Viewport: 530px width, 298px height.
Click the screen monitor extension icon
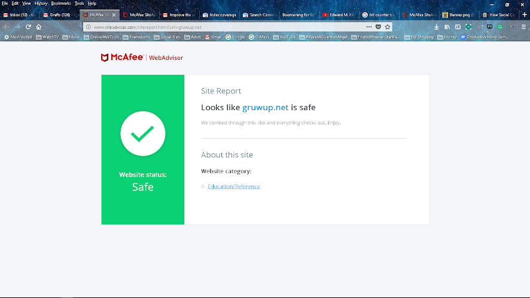489,27
